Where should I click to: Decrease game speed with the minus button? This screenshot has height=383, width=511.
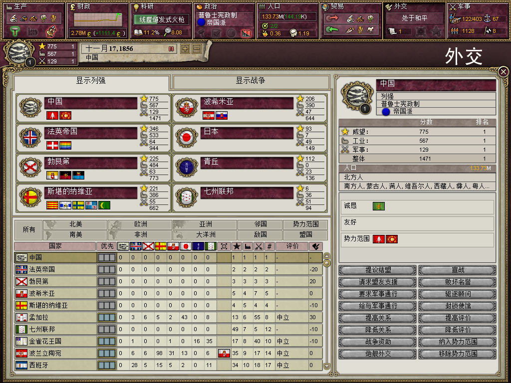coord(197,49)
